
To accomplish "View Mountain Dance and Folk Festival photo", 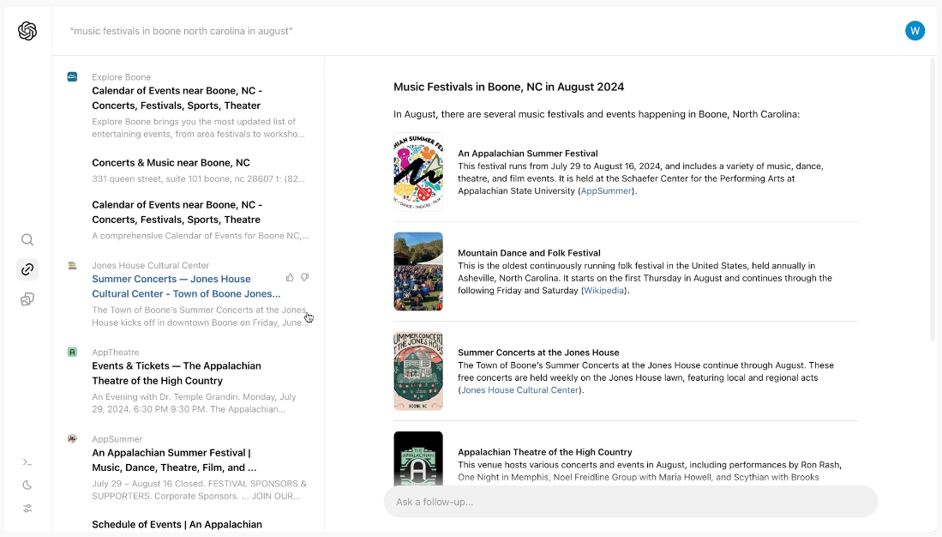I will point(418,272).
